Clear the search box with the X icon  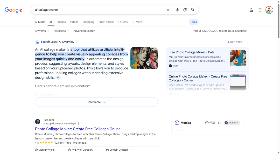[168, 10]
